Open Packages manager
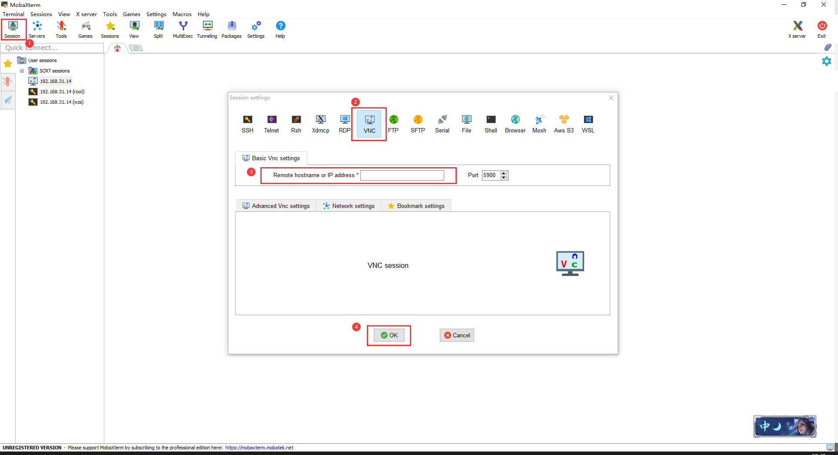Image resolution: width=838 pixels, height=455 pixels. 232,30
